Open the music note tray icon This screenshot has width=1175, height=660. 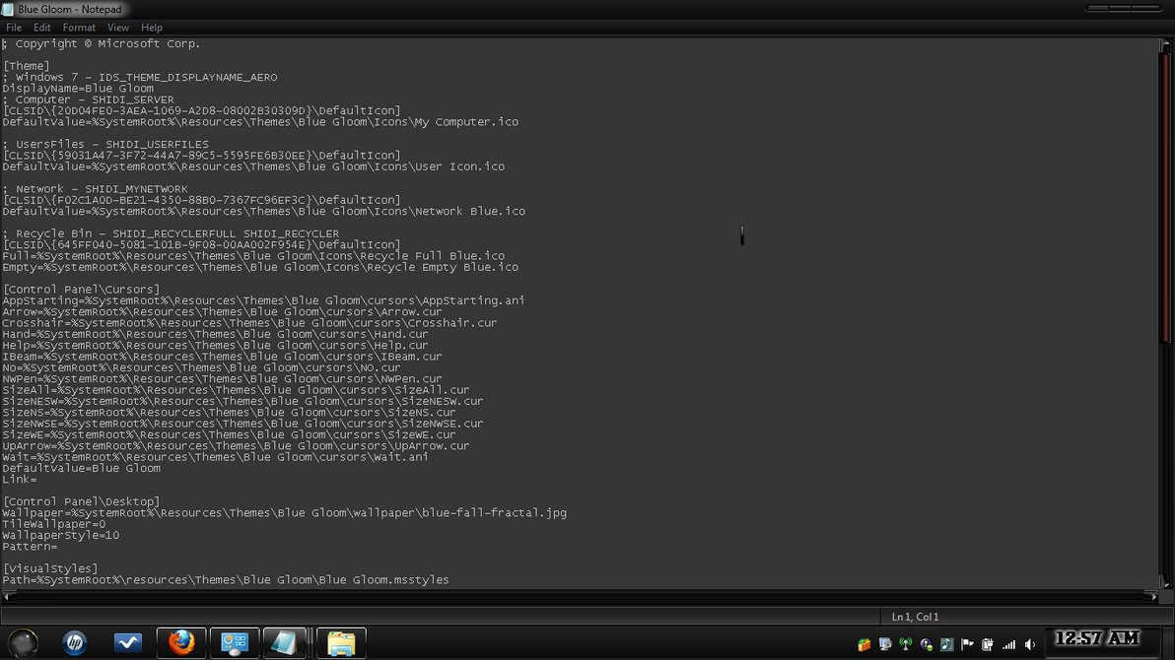tap(946, 644)
